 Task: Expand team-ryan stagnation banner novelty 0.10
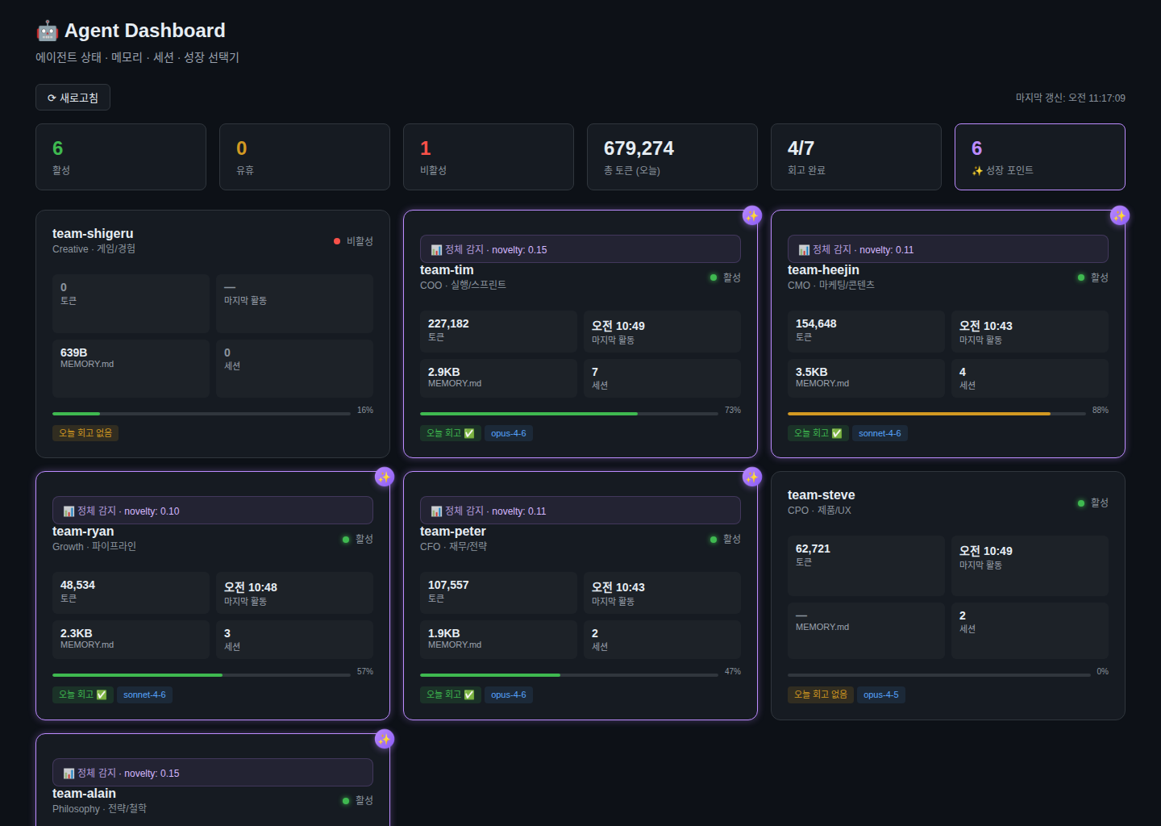[x=212, y=511]
